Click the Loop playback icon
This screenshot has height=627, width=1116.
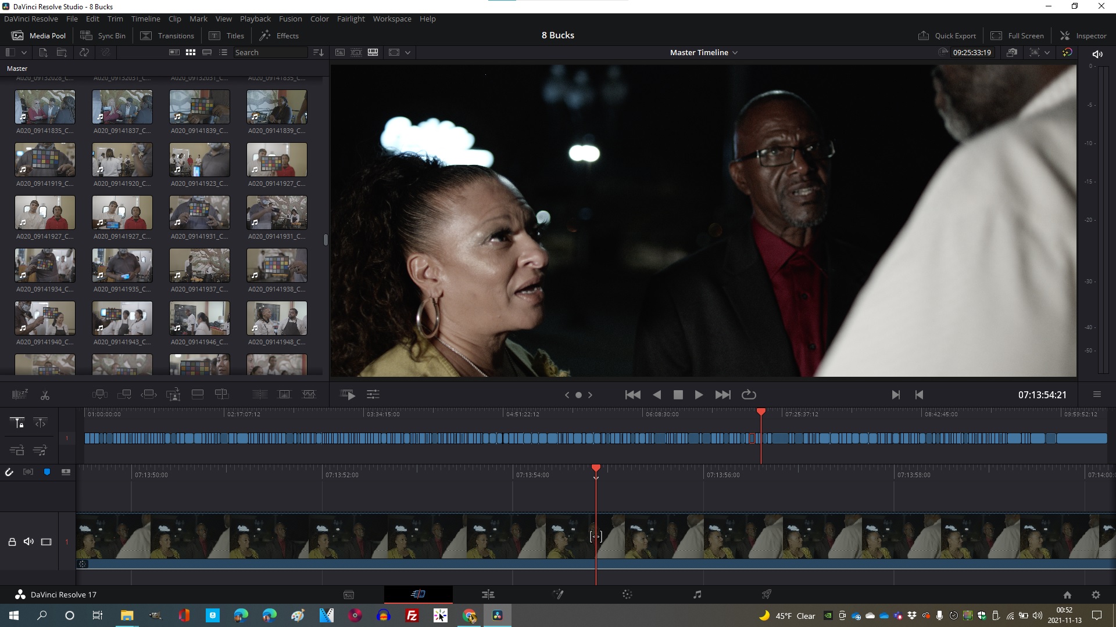tap(749, 395)
